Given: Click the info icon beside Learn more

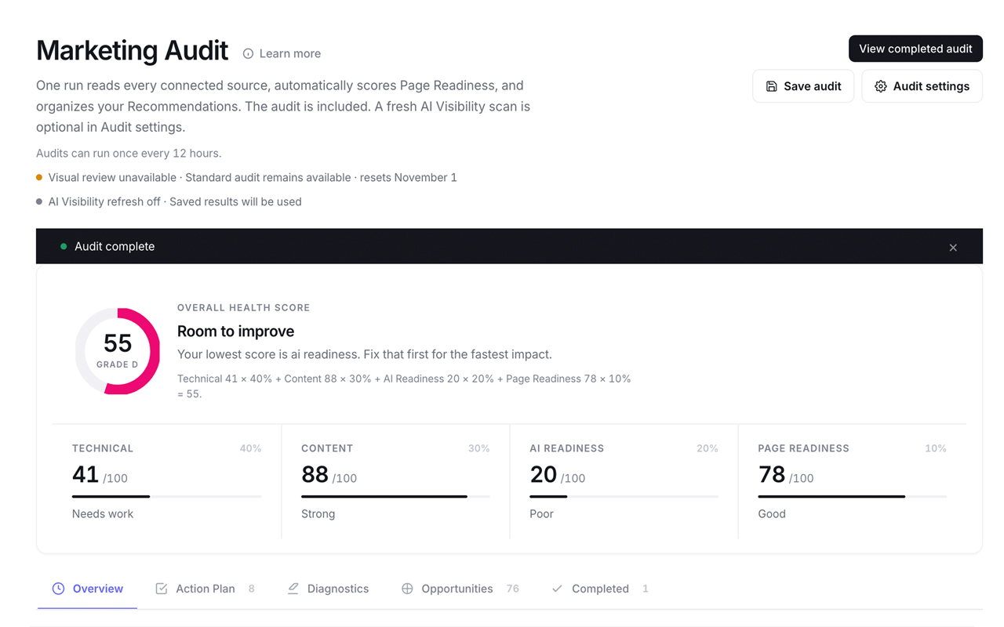Looking at the screenshot, I should [248, 54].
